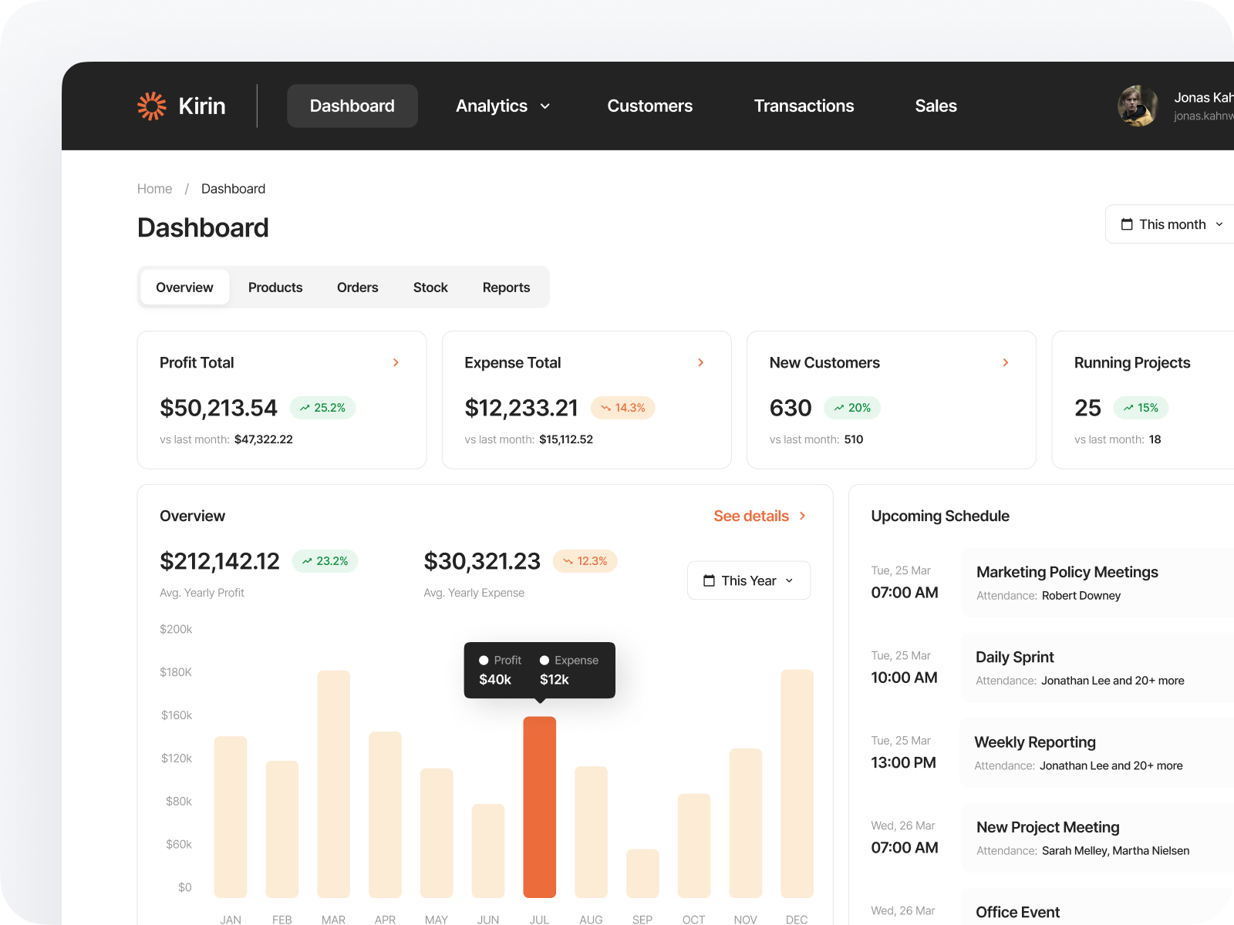Open details arrow on New Customers card
1234x925 pixels.
pyautogui.click(x=1006, y=362)
